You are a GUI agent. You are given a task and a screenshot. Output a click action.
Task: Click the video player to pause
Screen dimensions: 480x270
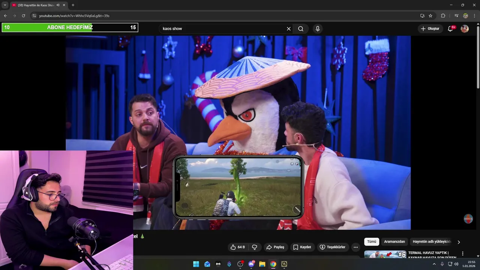click(x=238, y=133)
